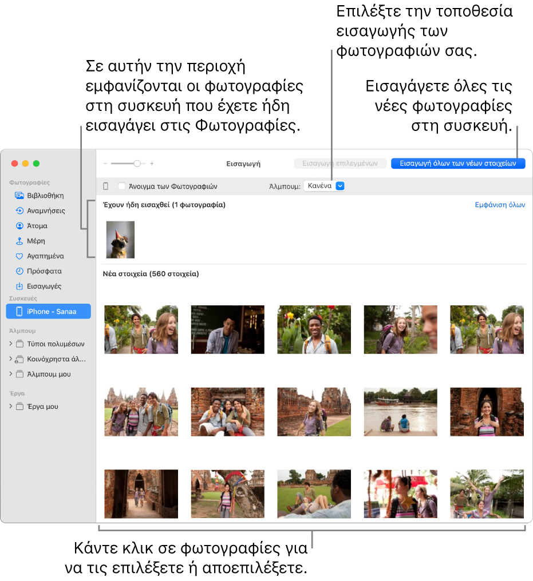Select the Άτομα people icon
The width and height of the screenshot is (533, 581).
coord(19,226)
